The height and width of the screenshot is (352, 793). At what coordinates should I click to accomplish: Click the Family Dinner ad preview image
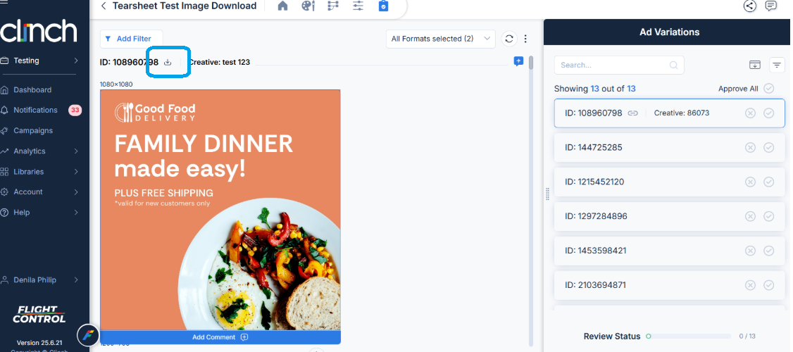220,210
